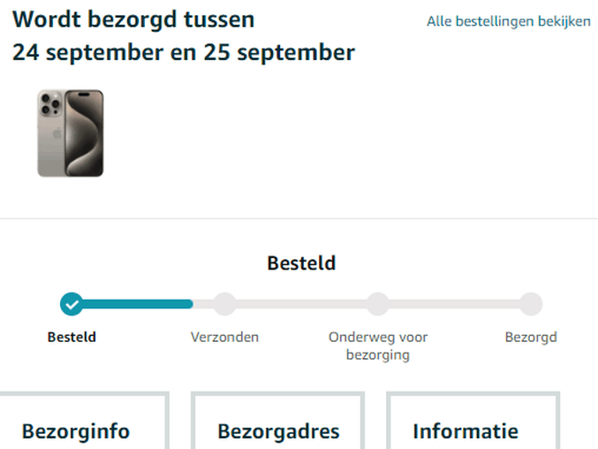Click the gray bar between Verzonden and Onderweg

[x=301, y=304]
